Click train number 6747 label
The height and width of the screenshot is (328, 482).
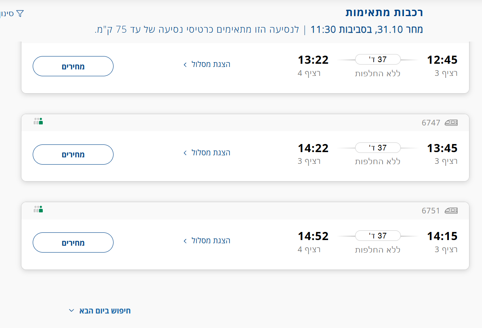click(x=431, y=123)
